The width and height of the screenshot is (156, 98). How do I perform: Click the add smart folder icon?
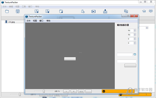(61, 11)
